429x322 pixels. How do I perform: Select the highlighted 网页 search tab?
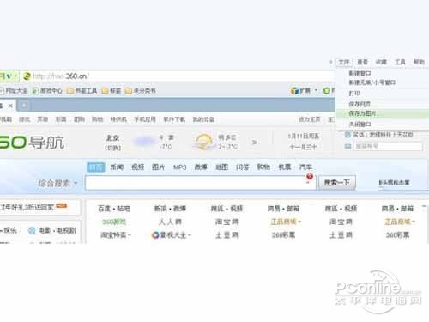(x=96, y=167)
